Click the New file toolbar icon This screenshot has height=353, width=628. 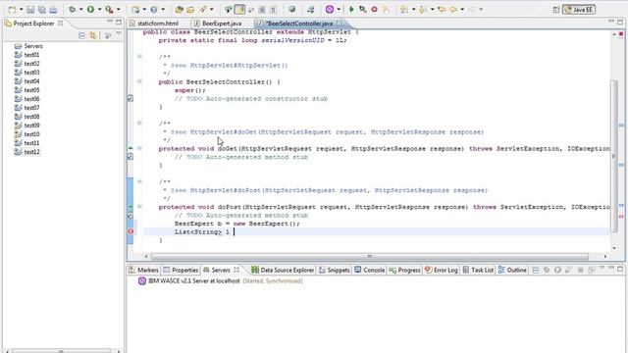12,10
